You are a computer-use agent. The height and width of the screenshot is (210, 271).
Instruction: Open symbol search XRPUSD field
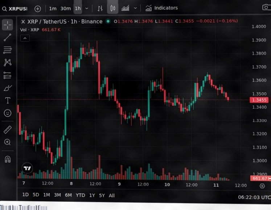[x=15, y=9]
